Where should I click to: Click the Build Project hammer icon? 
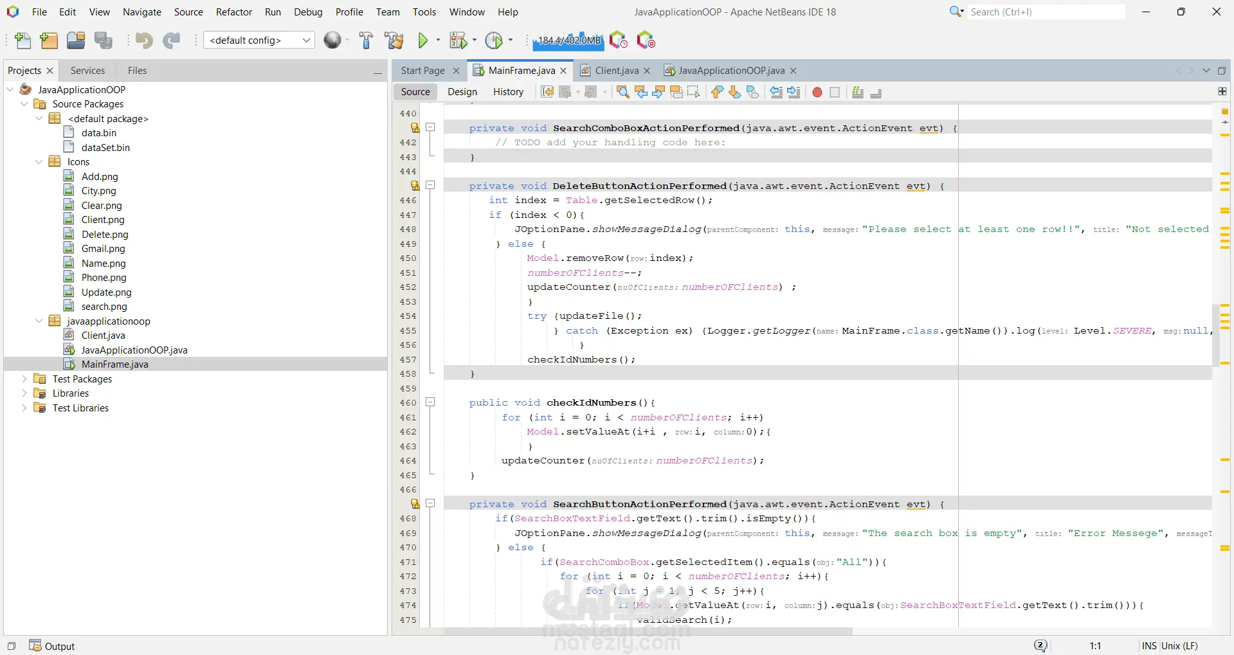[x=366, y=40]
